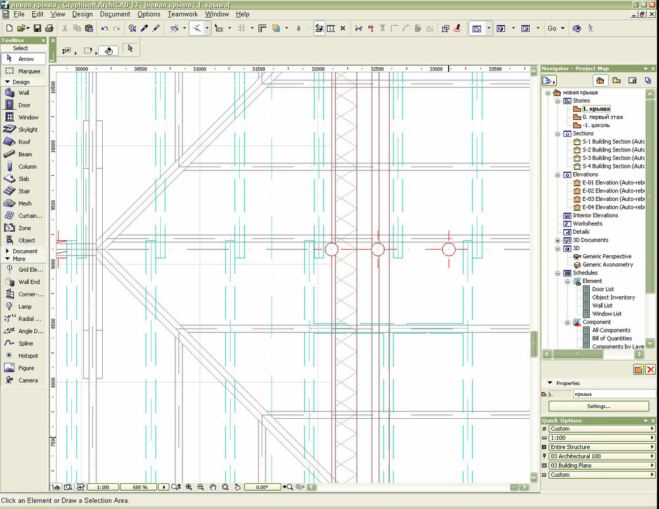Open S-1 Building Section in Navigator
The width and height of the screenshot is (659, 509).
point(613,142)
